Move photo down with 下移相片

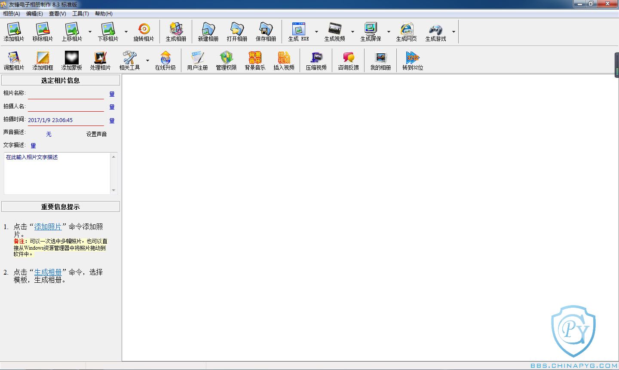(x=108, y=32)
